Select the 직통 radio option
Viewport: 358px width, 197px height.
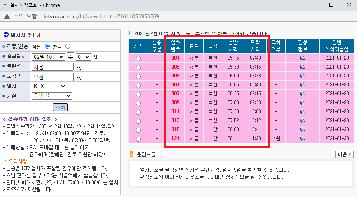[47, 46]
